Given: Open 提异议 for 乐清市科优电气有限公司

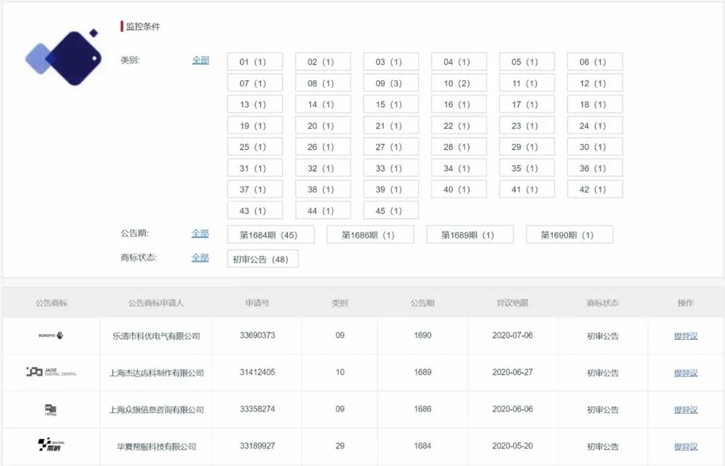Looking at the screenshot, I should (x=684, y=335).
